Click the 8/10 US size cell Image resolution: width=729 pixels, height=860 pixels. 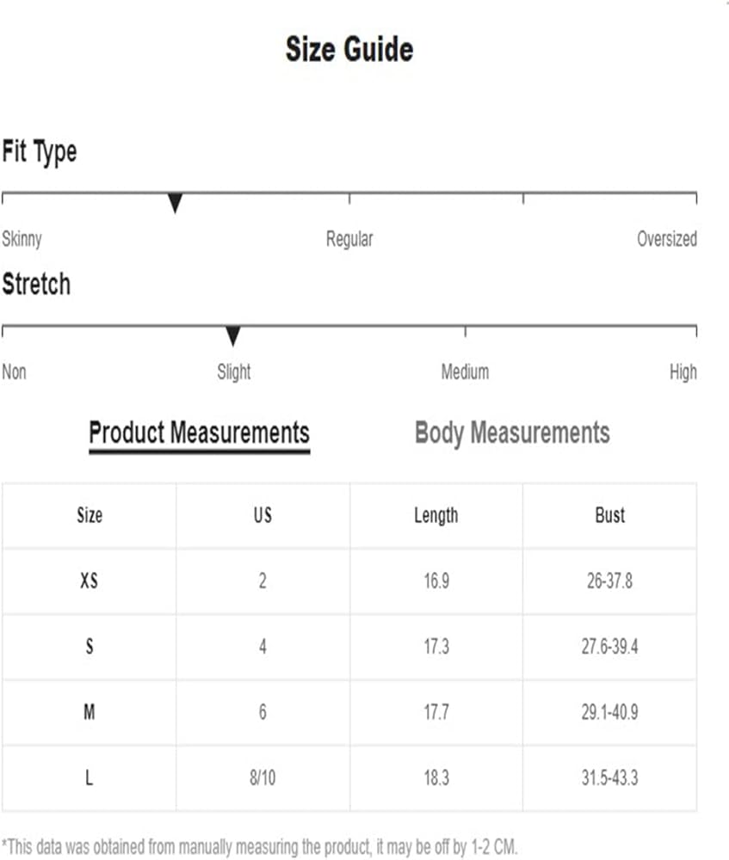[x=263, y=778]
